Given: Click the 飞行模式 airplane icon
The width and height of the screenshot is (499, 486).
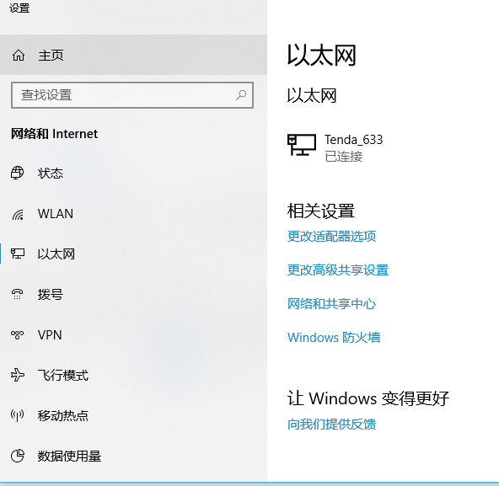Looking at the screenshot, I should (x=17, y=375).
